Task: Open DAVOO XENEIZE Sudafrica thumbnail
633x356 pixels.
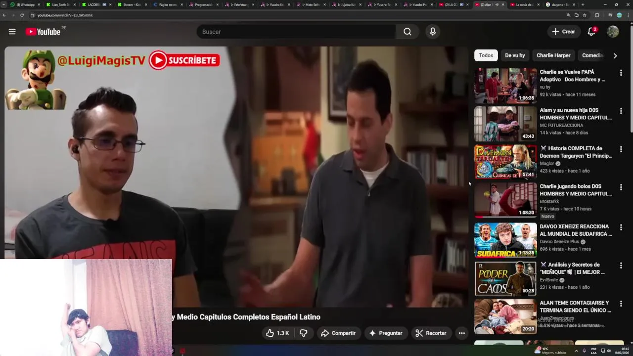Action: [x=505, y=240]
